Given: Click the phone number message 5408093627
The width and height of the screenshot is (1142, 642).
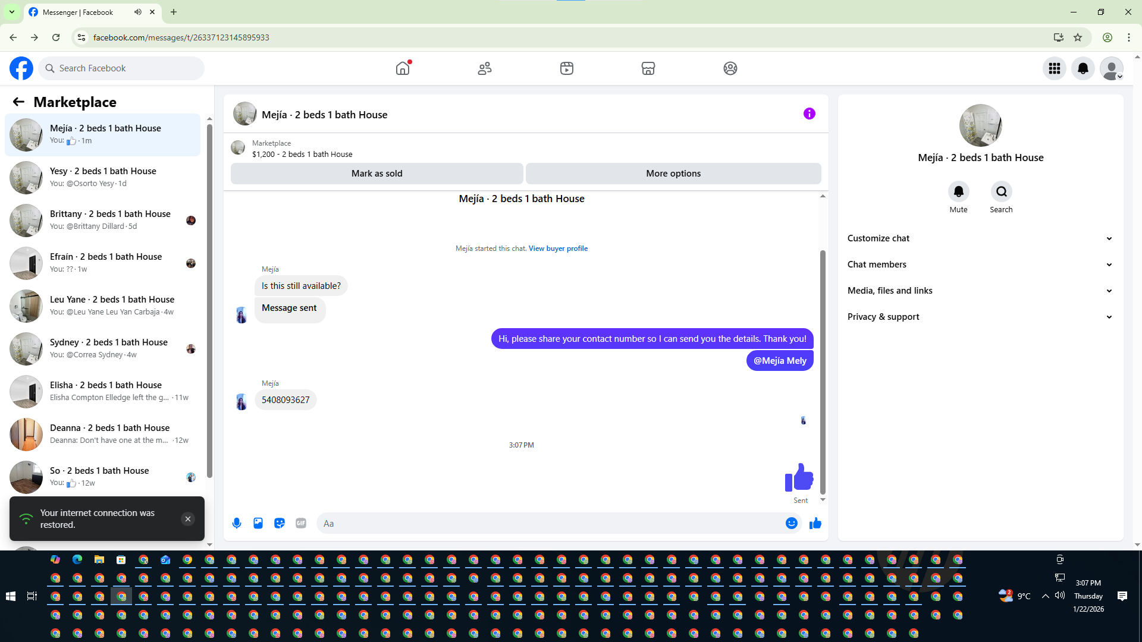Looking at the screenshot, I should click(x=285, y=400).
